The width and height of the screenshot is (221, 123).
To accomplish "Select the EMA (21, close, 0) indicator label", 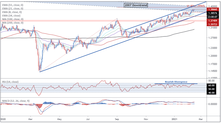I will click(13, 8).
